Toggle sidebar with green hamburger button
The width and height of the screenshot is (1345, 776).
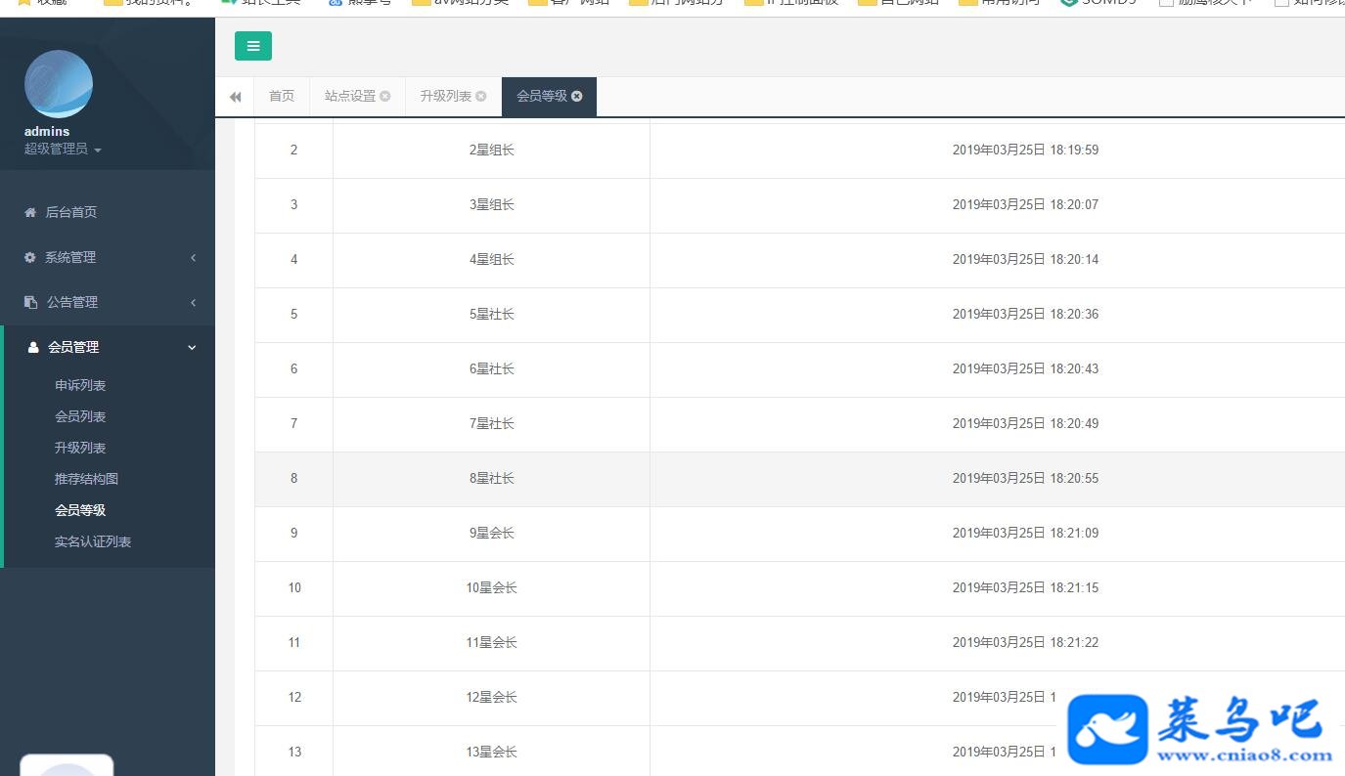(253, 46)
